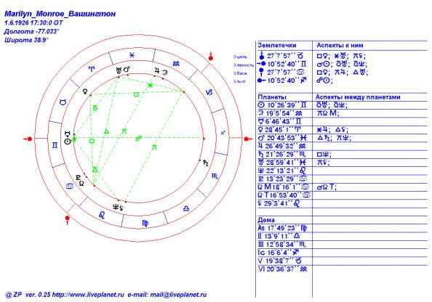Click the house V 19°38'7'' row
The image size is (432, 302).
tap(279, 261)
